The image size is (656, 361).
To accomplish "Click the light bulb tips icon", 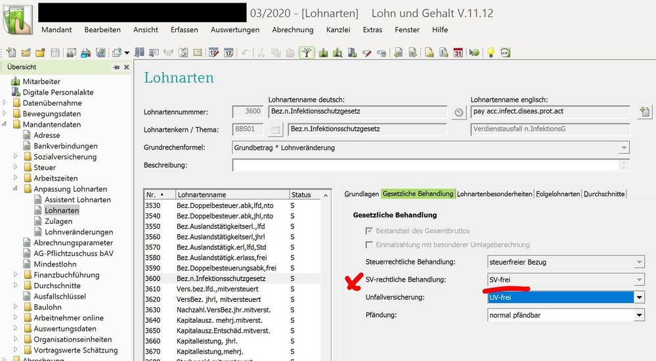I will (x=490, y=53).
